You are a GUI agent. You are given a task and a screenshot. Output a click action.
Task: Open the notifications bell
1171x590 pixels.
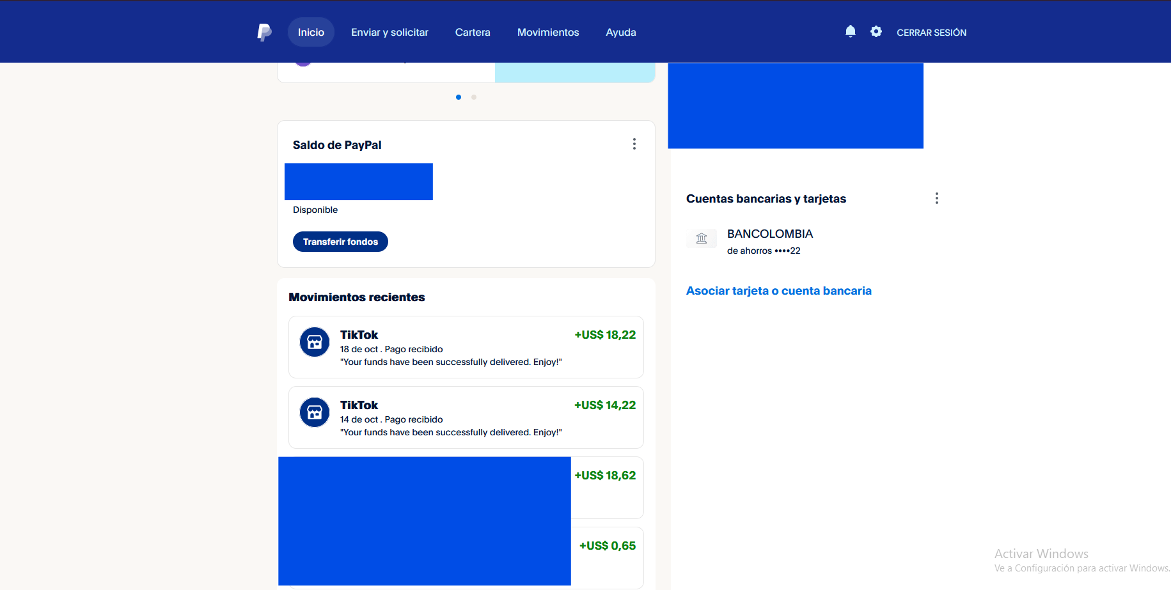pos(850,31)
